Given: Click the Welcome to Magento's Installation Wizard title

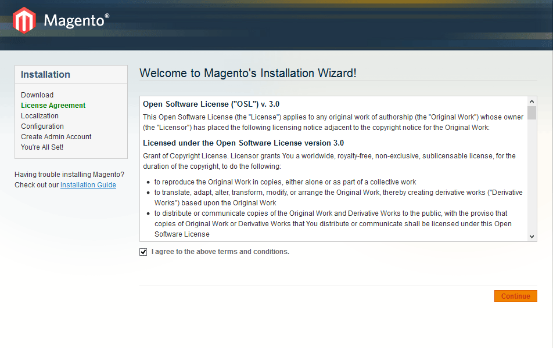Looking at the screenshot, I should 248,73.
